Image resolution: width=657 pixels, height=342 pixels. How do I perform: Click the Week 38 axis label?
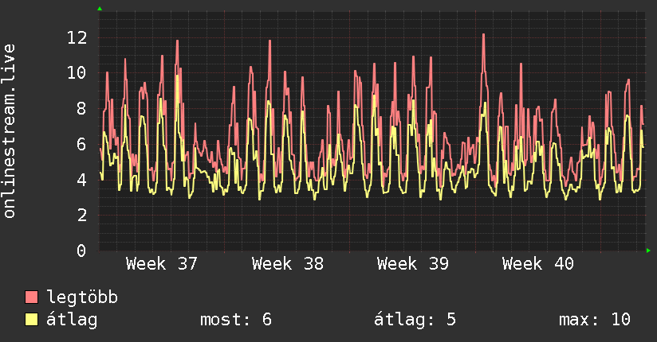(x=287, y=264)
